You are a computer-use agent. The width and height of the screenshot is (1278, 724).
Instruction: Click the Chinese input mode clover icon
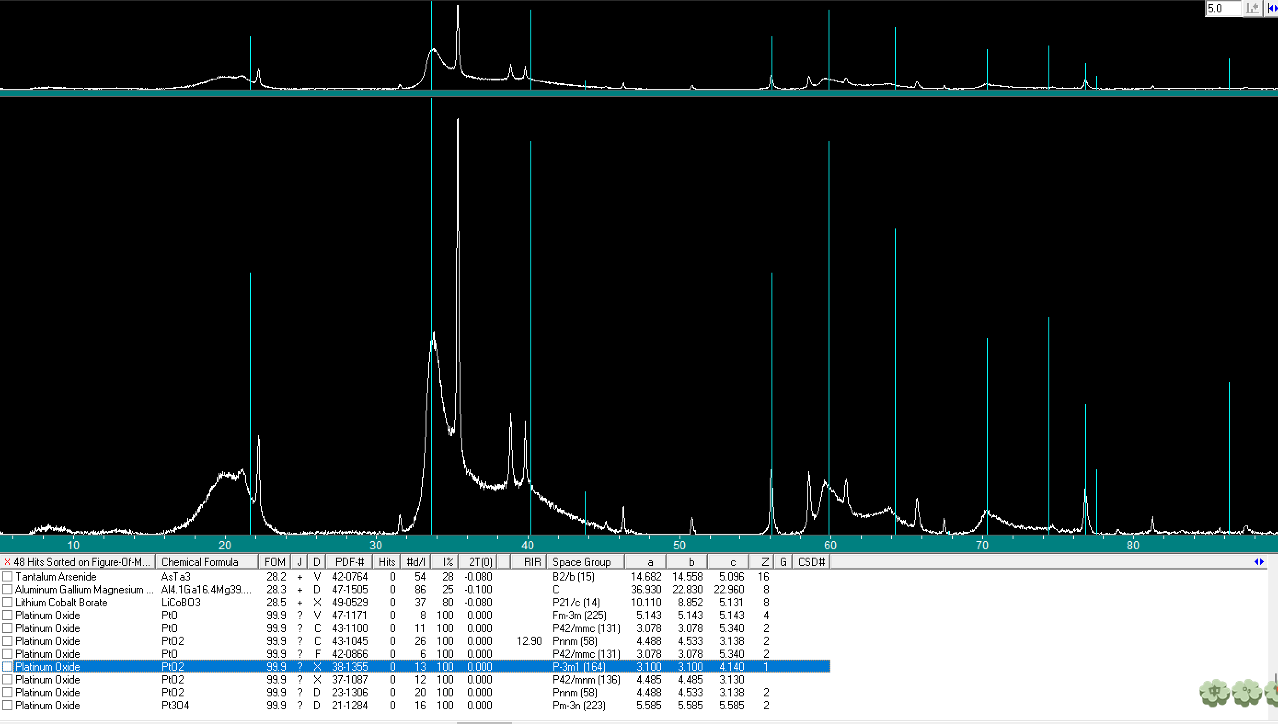coord(1215,692)
